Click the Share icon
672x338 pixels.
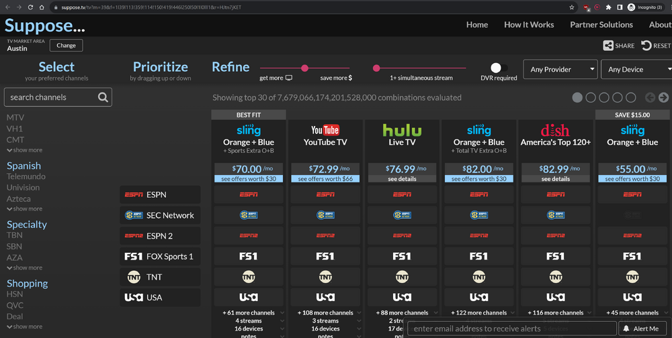pyautogui.click(x=608, y=46)
